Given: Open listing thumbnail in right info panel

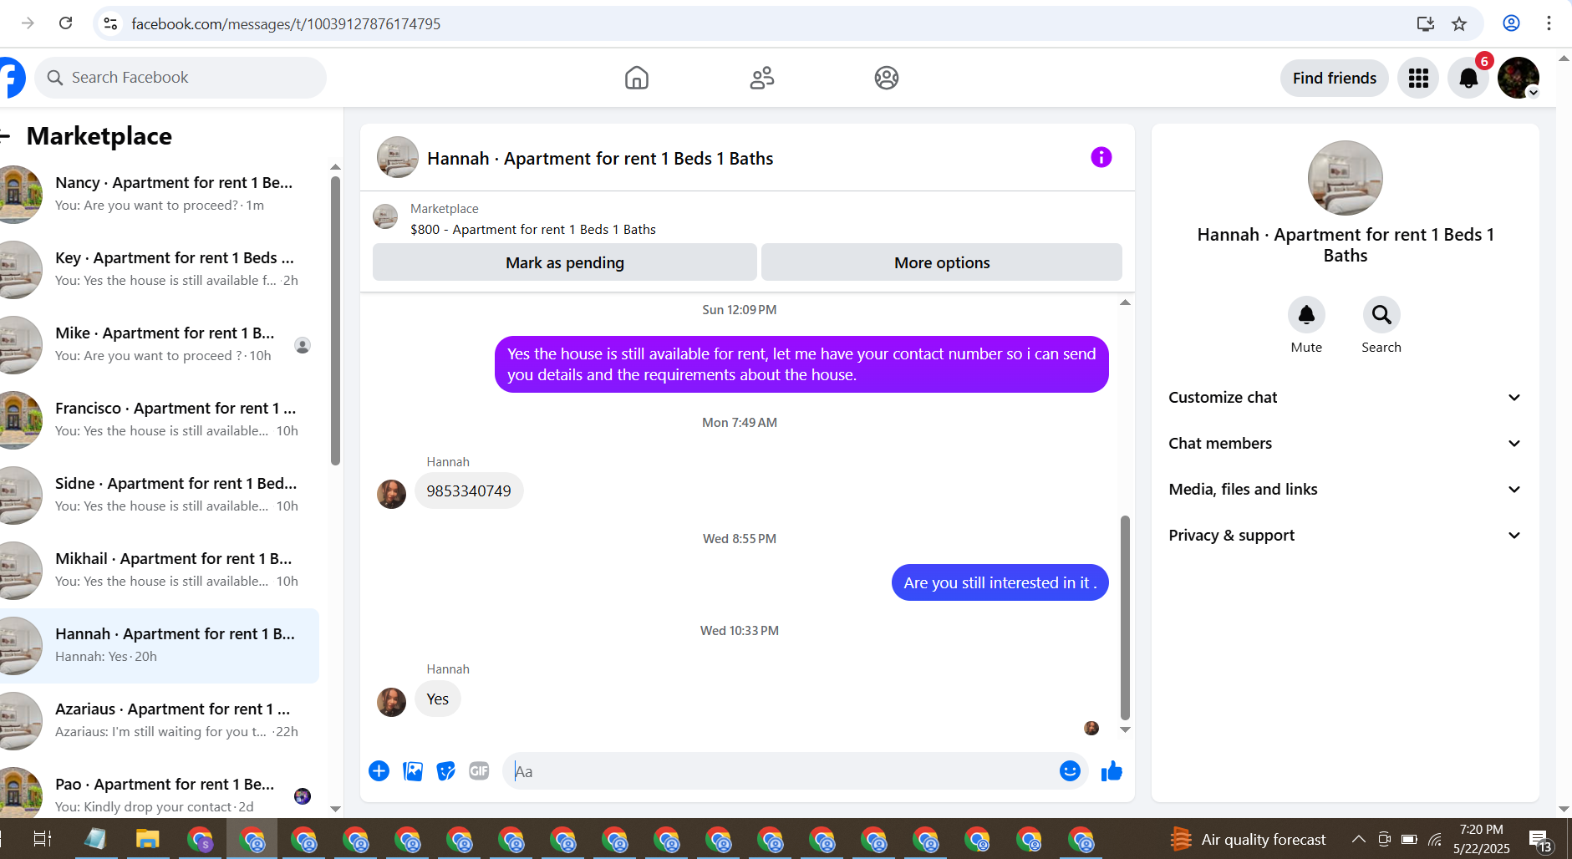Looking at the screenshot, I should [1345, 178].
